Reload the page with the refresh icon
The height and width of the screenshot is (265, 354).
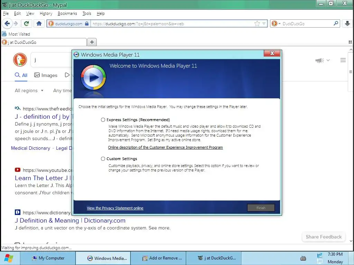pos(26,23)
